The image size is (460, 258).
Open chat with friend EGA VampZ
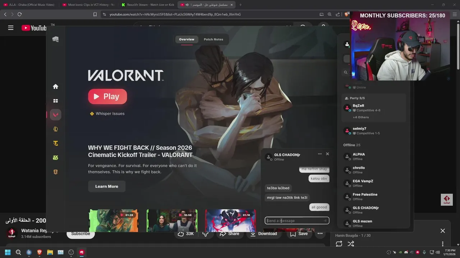[374, 183]
